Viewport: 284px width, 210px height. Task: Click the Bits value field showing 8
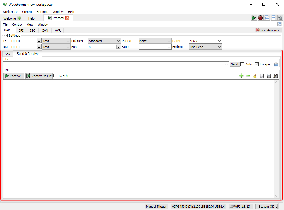104,47
